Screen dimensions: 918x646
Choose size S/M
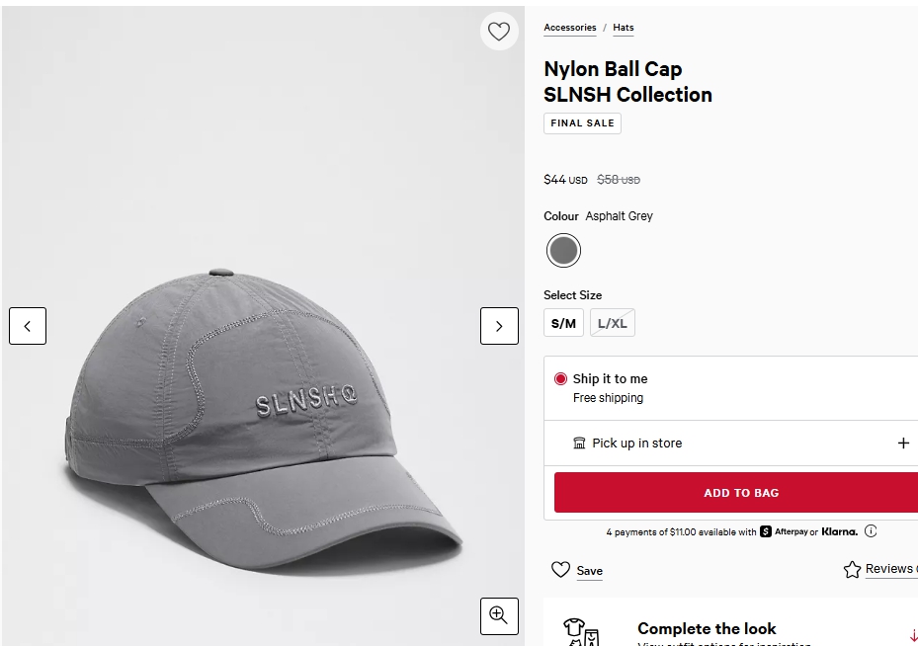(564, 323)
